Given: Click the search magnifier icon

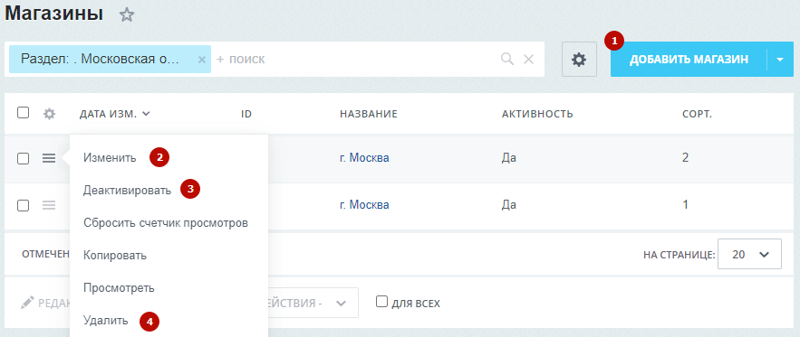Looking at the screenshot, I should click(x=507, y=59).
